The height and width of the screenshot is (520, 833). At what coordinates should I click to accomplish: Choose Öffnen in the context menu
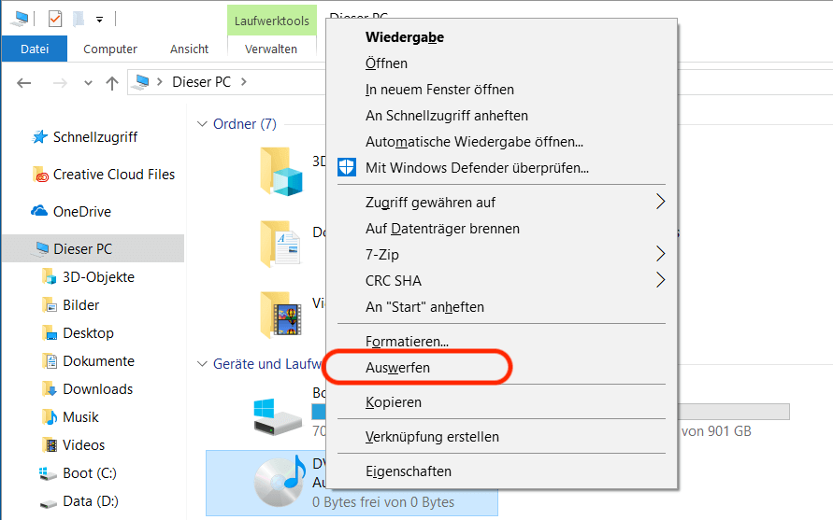coord(501,63)
